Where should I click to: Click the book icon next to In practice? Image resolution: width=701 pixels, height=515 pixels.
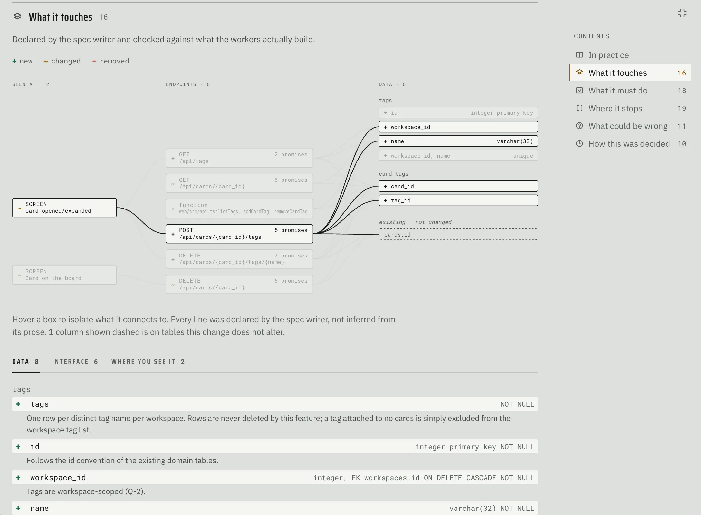[x=580, y=55]
